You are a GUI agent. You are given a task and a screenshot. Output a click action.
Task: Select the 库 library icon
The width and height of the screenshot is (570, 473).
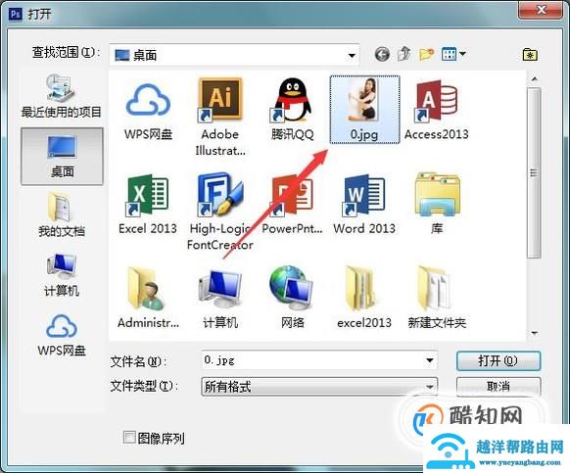437,194
